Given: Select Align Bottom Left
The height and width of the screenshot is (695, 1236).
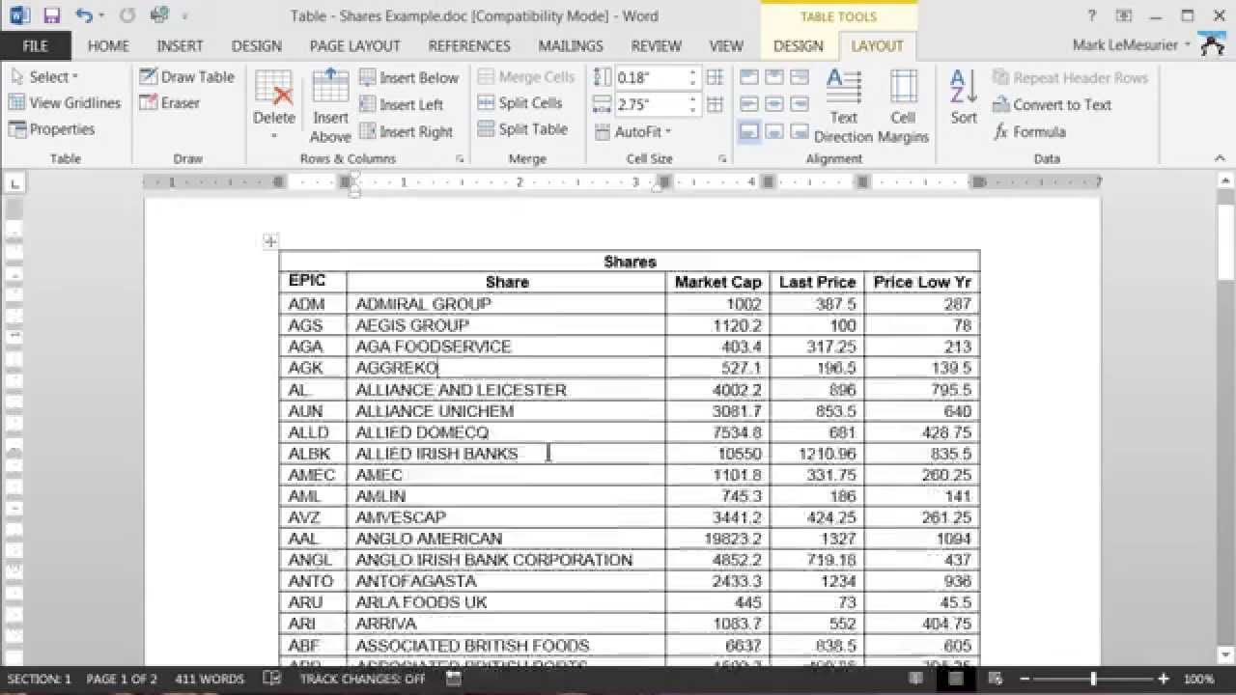Looking at the screenshot, I should (x=748, y=131).
